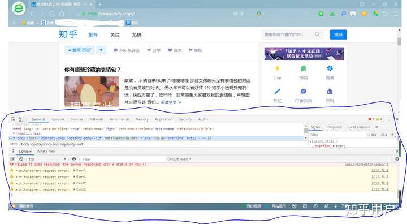The image size is (407, 224).
Task: Click the blue ask question button
Action: pos(338,35)
